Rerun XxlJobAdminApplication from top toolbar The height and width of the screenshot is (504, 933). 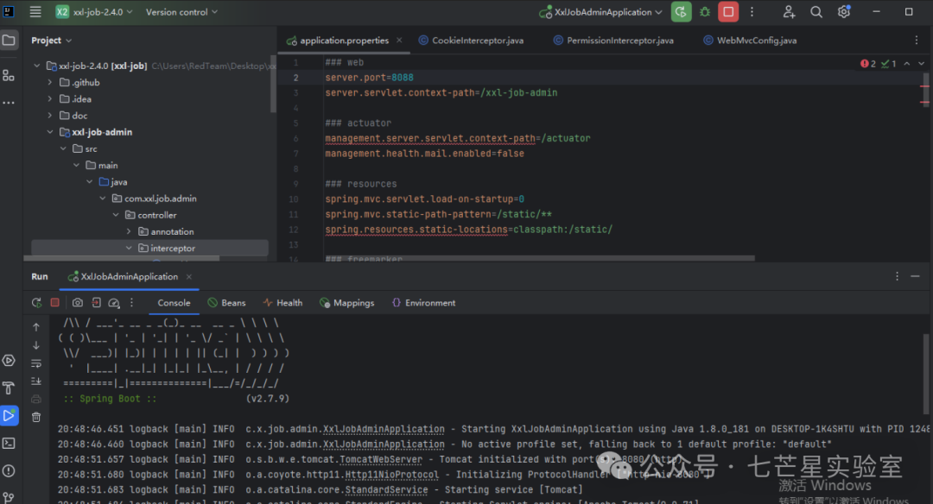[x=682, y=12]
